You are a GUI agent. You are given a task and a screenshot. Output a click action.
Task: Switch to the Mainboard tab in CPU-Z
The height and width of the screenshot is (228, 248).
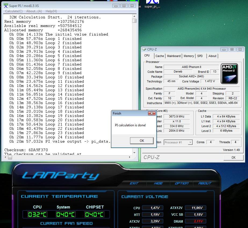[x=174, y=56]
